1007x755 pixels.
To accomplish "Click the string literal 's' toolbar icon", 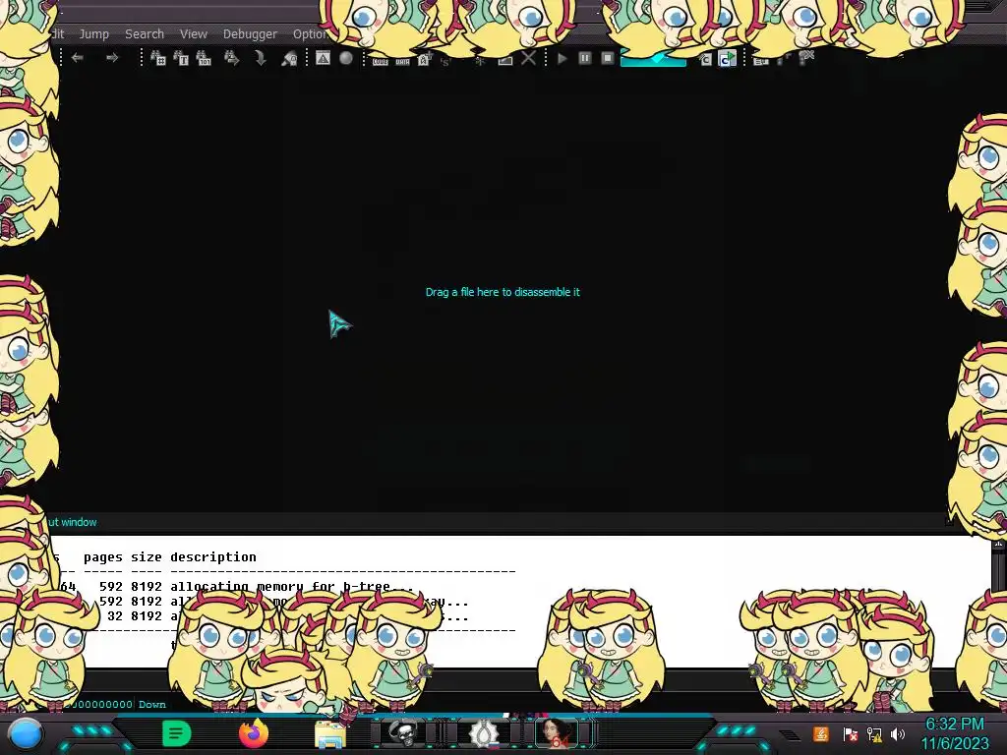I will click(445, 62).
